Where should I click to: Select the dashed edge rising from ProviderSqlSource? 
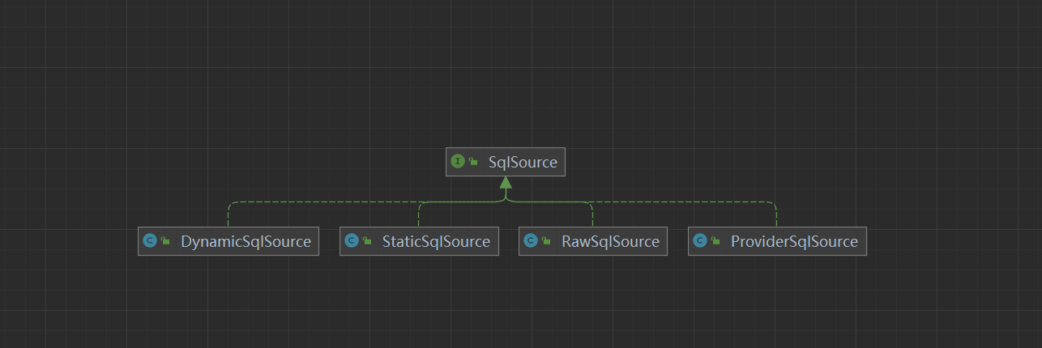click(776, 215)
